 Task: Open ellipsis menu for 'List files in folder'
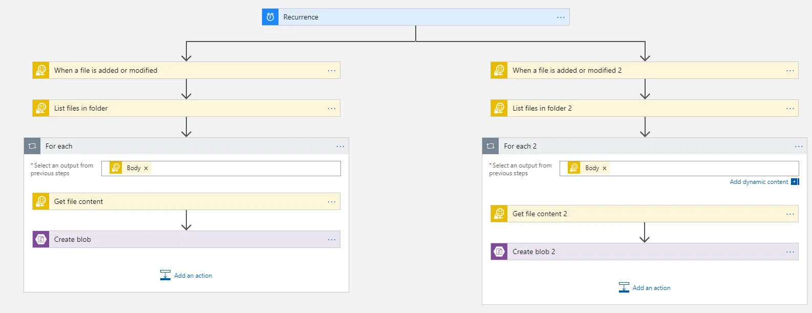pyautogui.click(x=332, y=109)
